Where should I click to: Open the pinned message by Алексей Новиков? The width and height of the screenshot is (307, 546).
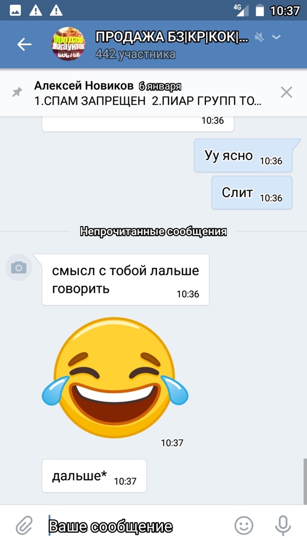click(x=148, y=93)
